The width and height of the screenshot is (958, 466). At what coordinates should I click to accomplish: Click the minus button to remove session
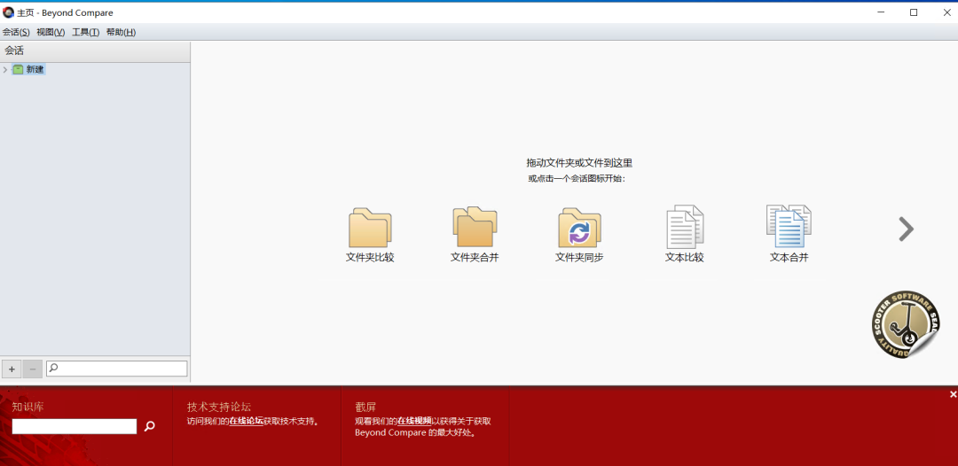pos(33,369)
